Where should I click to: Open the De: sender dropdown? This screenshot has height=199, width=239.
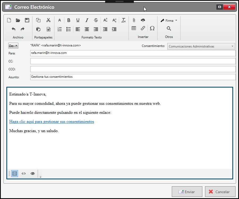(13, 46)
